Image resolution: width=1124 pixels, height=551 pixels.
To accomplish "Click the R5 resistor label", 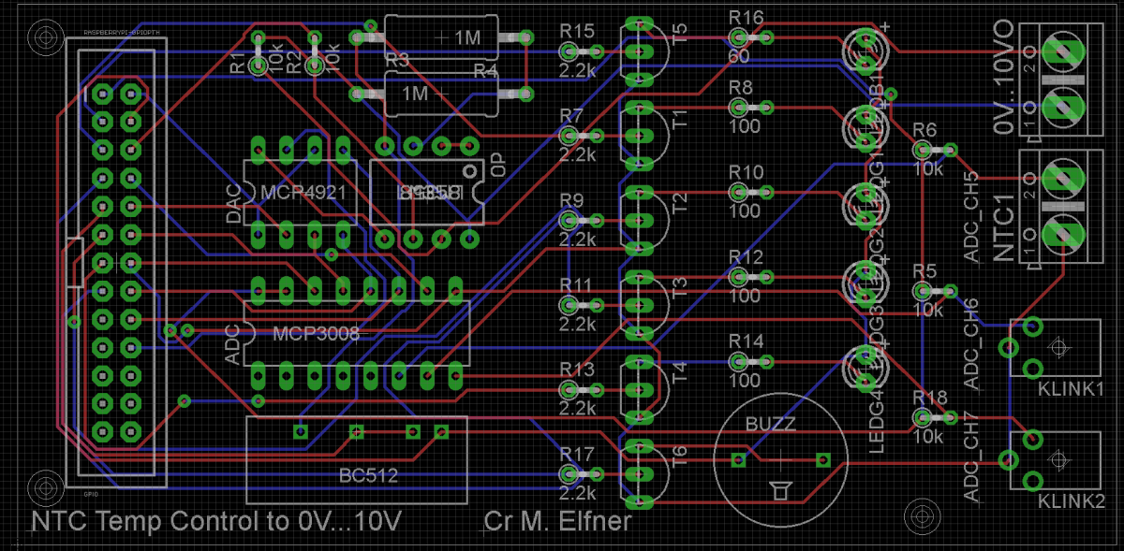I will [x=924, y=270].
